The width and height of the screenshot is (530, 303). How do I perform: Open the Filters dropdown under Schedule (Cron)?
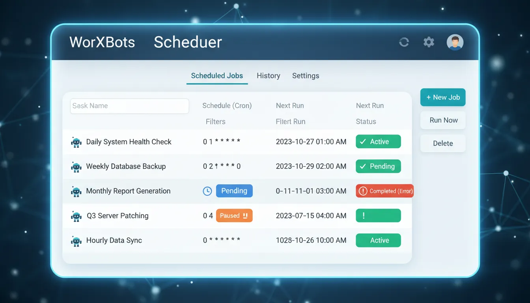pyautogui.click(x=215, y=122)
